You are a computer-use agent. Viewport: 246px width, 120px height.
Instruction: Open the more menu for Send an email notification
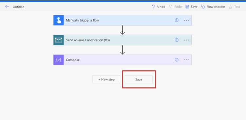click(x=186, y=40)
